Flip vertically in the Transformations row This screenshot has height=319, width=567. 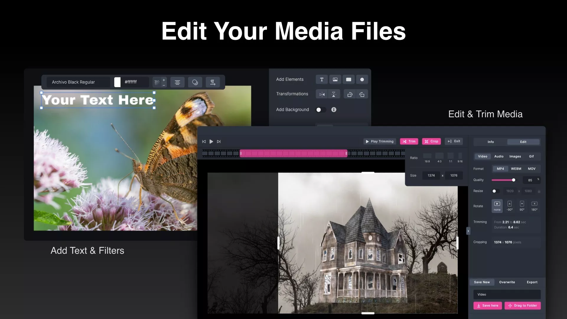(334, 95)
